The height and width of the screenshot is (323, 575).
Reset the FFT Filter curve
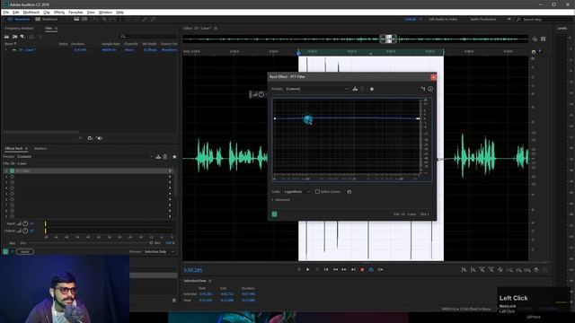coord(349,191)
